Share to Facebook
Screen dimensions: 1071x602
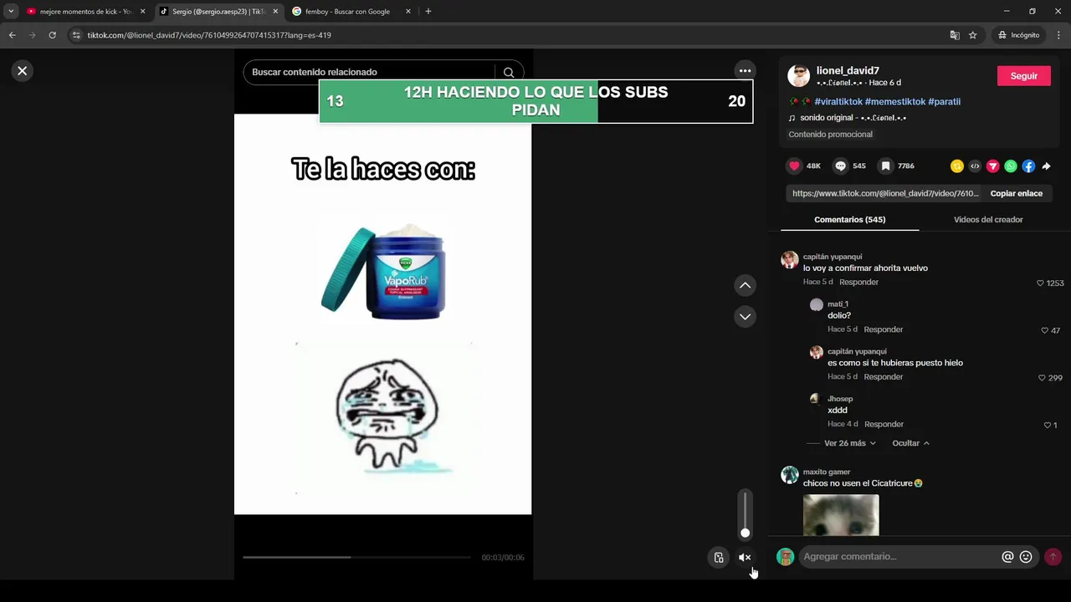coord(1028,166)
